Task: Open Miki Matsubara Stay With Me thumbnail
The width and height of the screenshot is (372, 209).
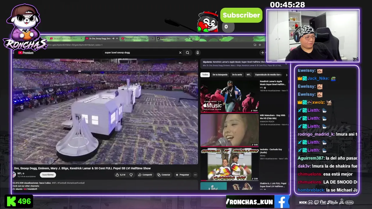Action: click(229, 130)
